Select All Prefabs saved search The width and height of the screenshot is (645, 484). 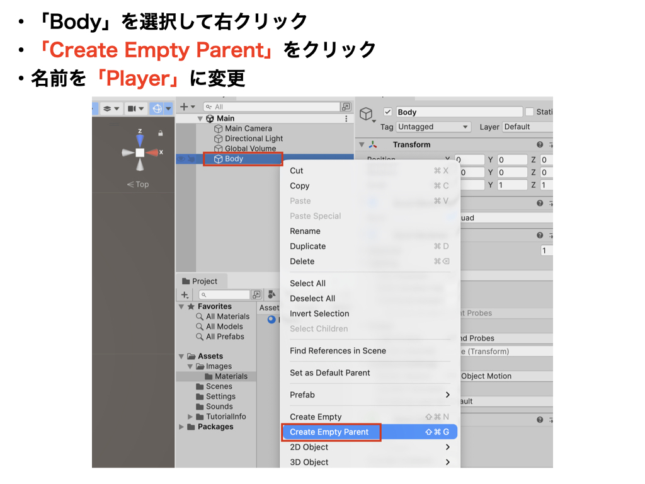(x=220, y=337)
